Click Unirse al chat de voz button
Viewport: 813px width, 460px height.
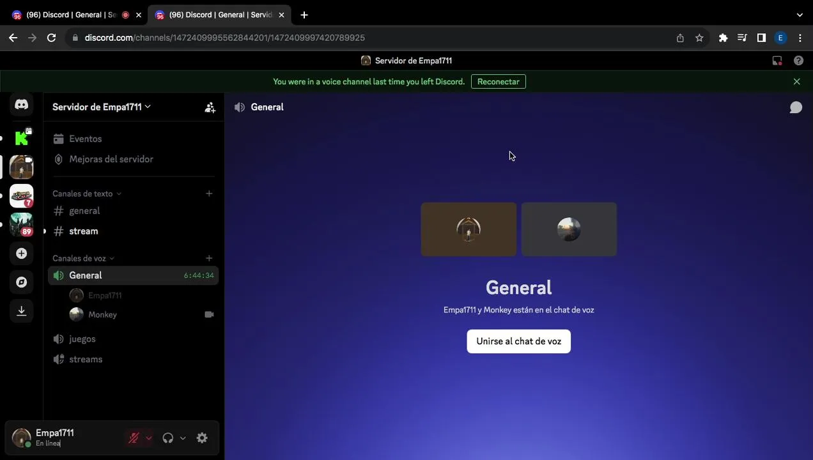point(518,341)
